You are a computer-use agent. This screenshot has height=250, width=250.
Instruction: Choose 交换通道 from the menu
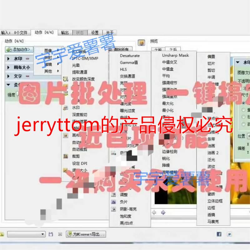[127, 76]
